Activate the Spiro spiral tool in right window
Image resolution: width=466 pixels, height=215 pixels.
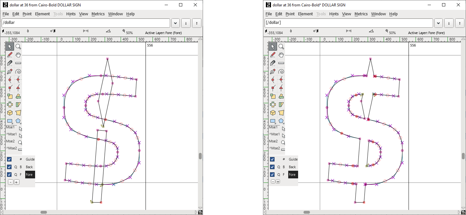(x=281, y=71)
